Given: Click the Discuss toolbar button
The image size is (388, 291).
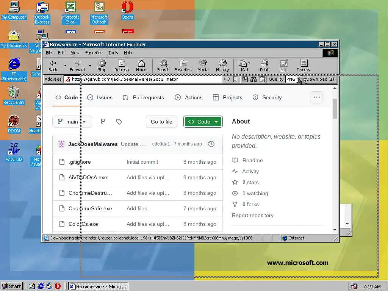Looking at the screenshot, I should 304,66.
